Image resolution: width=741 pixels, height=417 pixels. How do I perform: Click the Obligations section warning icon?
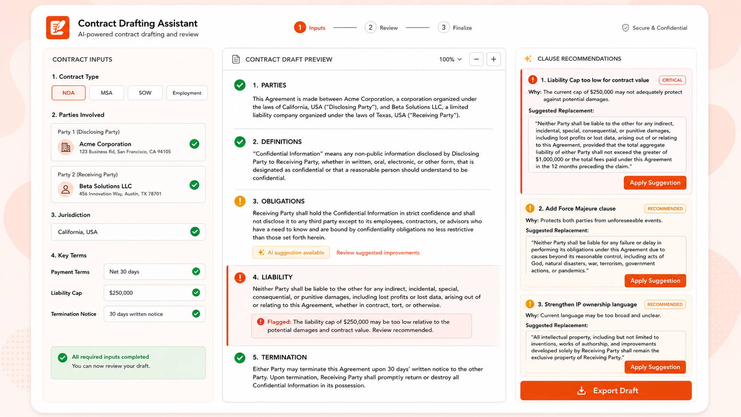[240, 201]
